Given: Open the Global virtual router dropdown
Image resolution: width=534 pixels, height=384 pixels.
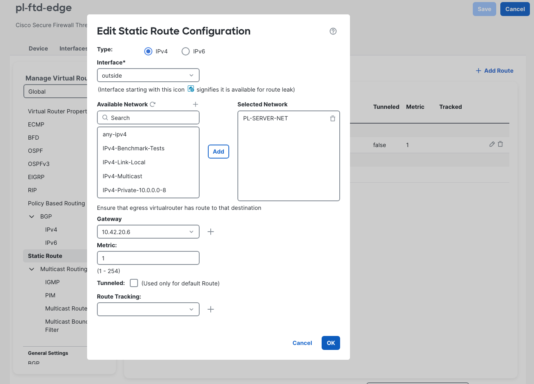Looking at the screenshot, I should (55, 92).
